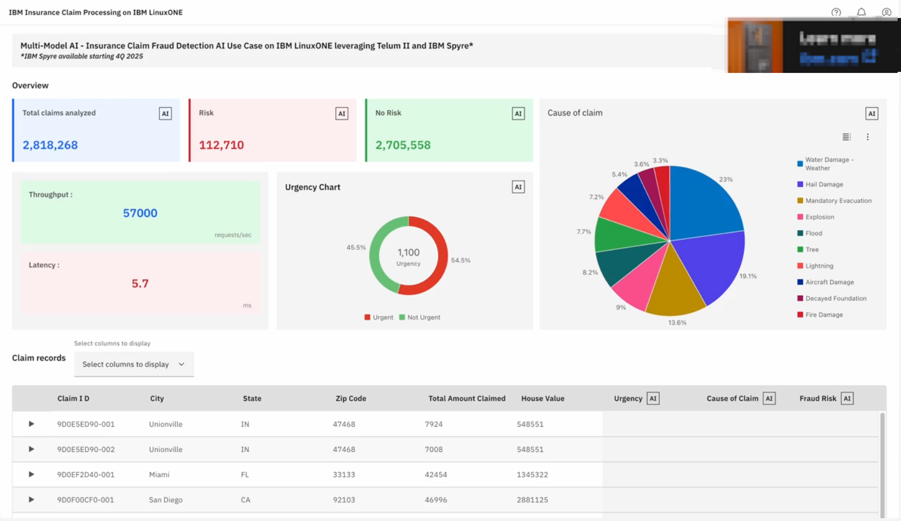The height and width of the screenshot is (521, 901).
Task: Click amount claimed cell 42454
Action: [x=436, y=474]
